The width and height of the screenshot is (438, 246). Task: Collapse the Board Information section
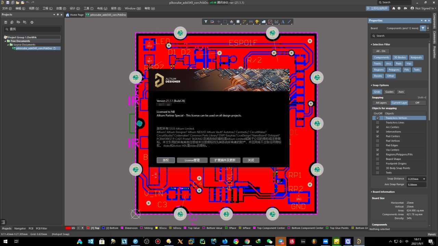click(371, 192)
